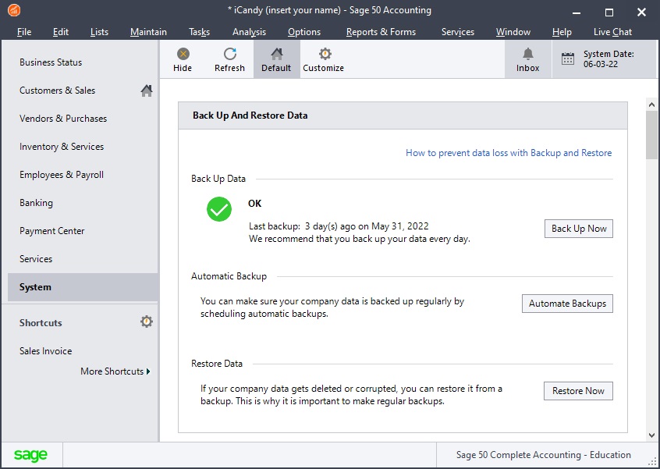Maximize the Sage 50 window
Image resolution: width=660 pixels, height=469 pixels.
(x=609, y=12)
